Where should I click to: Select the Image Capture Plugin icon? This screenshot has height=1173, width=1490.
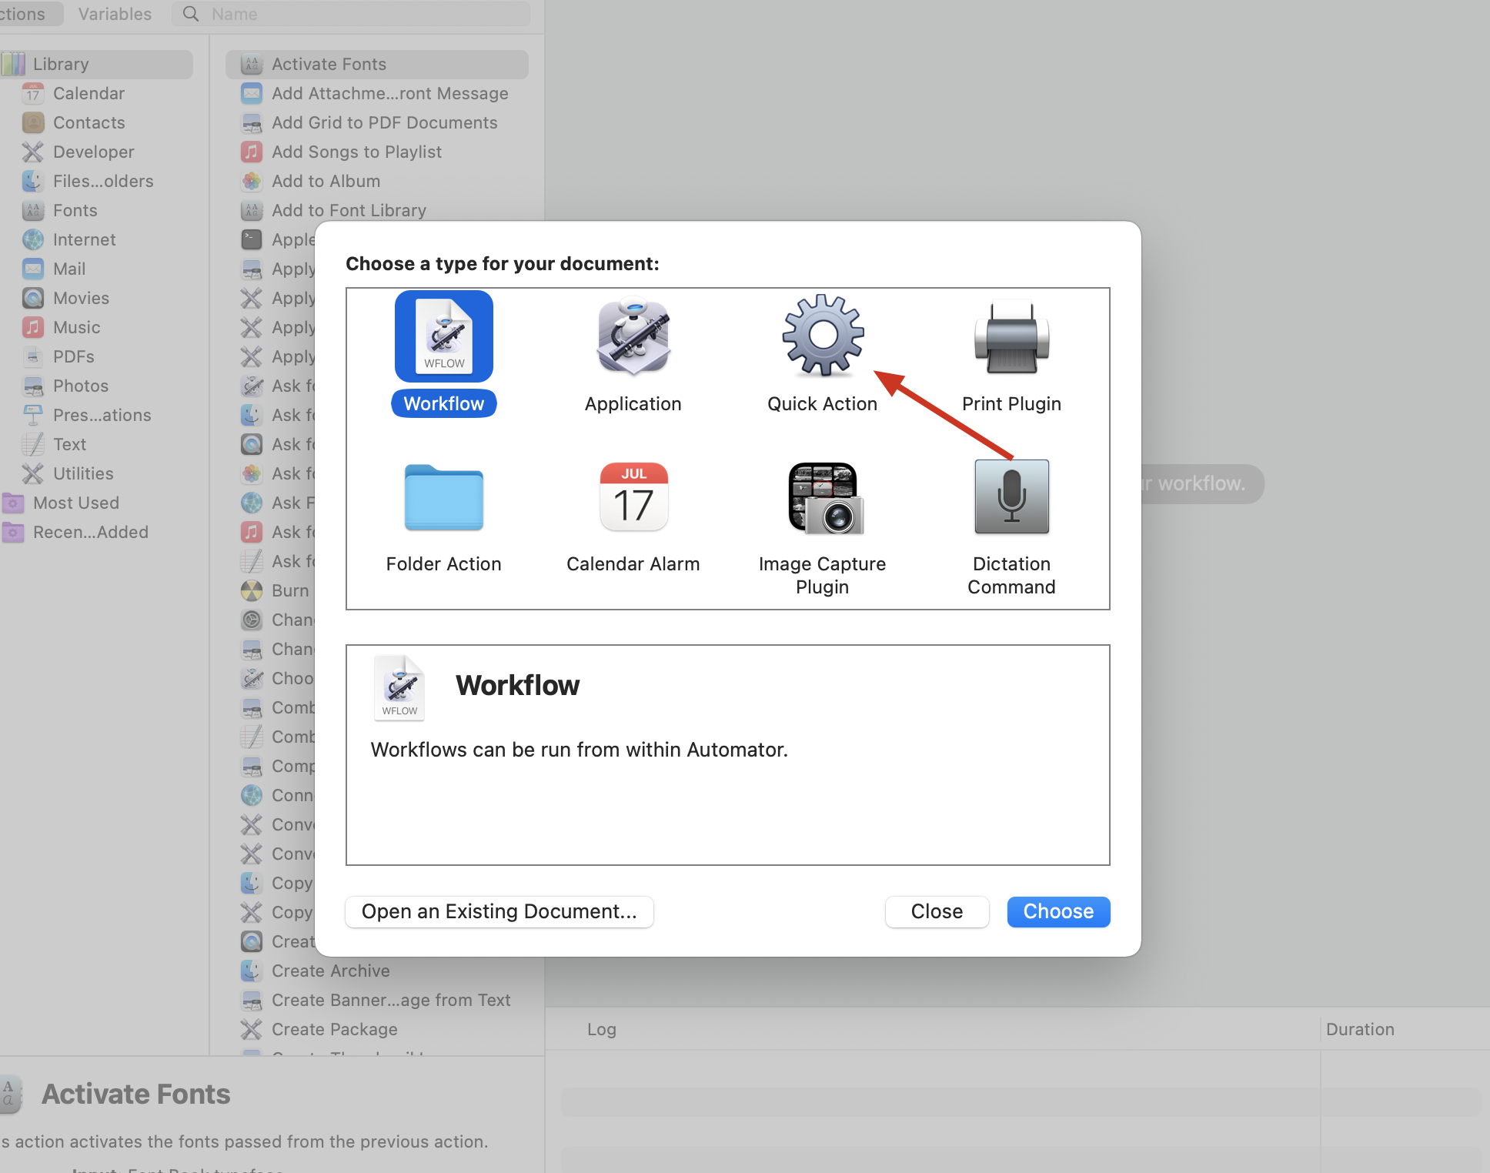(823, 498)
